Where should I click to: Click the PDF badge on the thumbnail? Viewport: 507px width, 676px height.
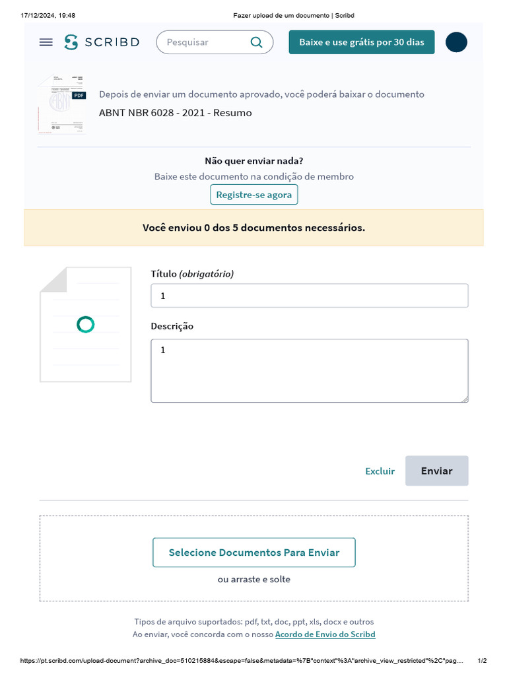click(x=79, y=95)
